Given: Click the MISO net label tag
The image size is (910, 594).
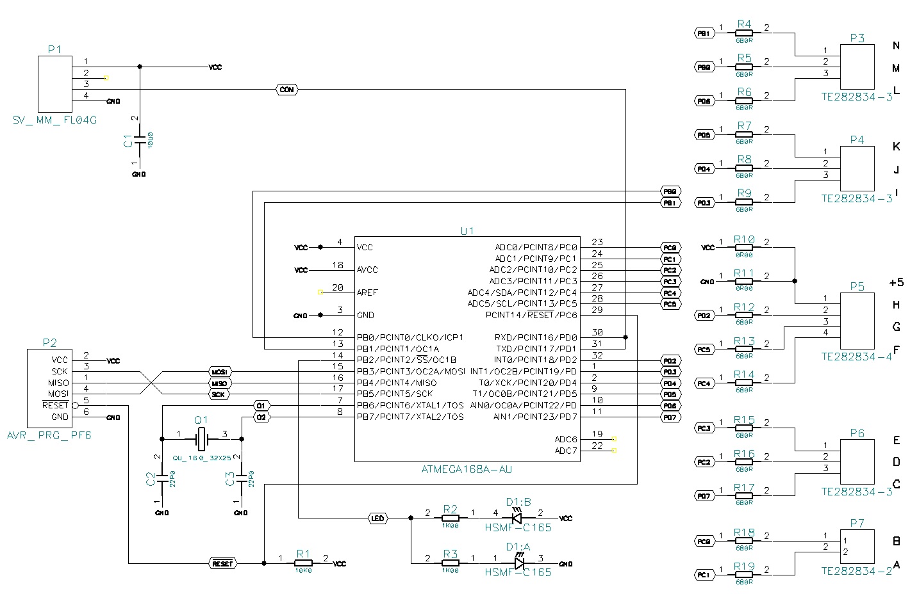Looking at the screenshot, I should pos(219,383).
